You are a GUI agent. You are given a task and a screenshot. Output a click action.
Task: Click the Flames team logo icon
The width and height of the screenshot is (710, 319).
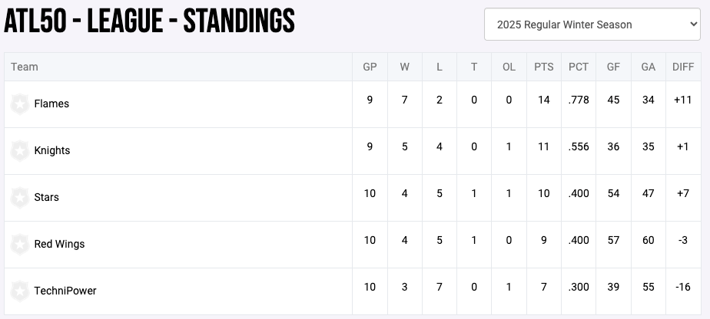20,104
